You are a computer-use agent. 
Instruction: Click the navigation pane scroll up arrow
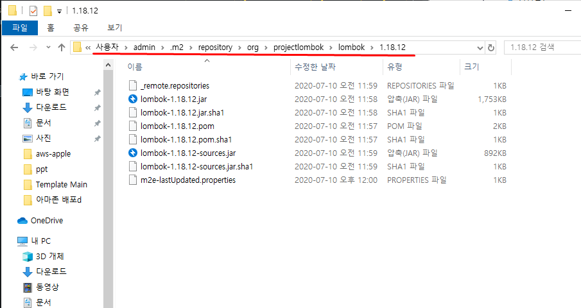coord(108,65)
